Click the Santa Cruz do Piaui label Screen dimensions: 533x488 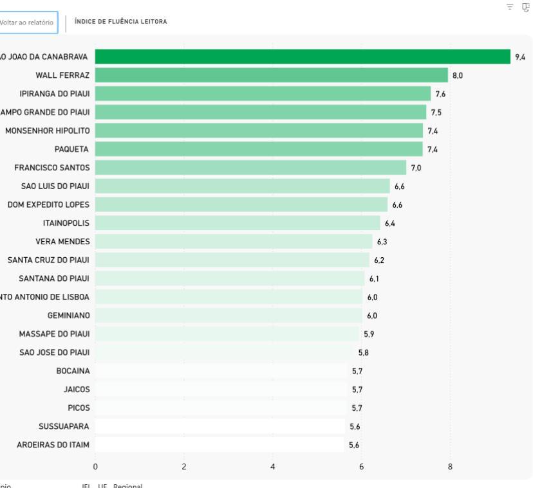coord(48,260)
